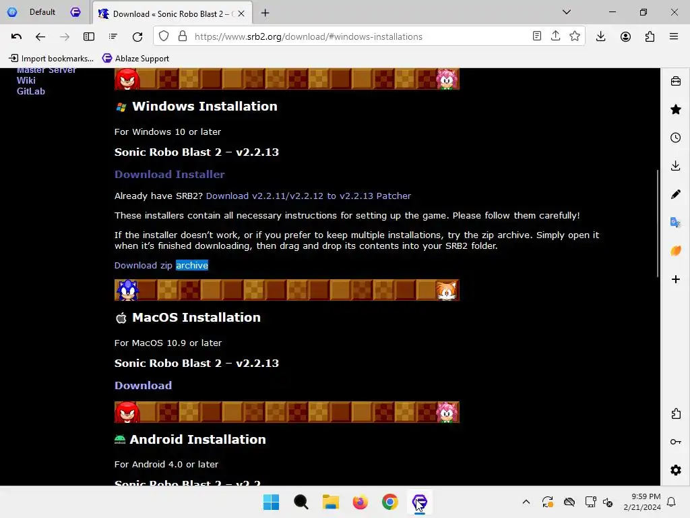Click the Android Installation heading
Screen dimensions: 690x518
click(197, 439)
